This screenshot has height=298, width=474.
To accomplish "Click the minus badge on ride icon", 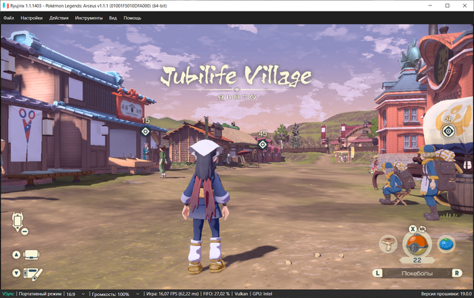I will (x=25, y=232).
